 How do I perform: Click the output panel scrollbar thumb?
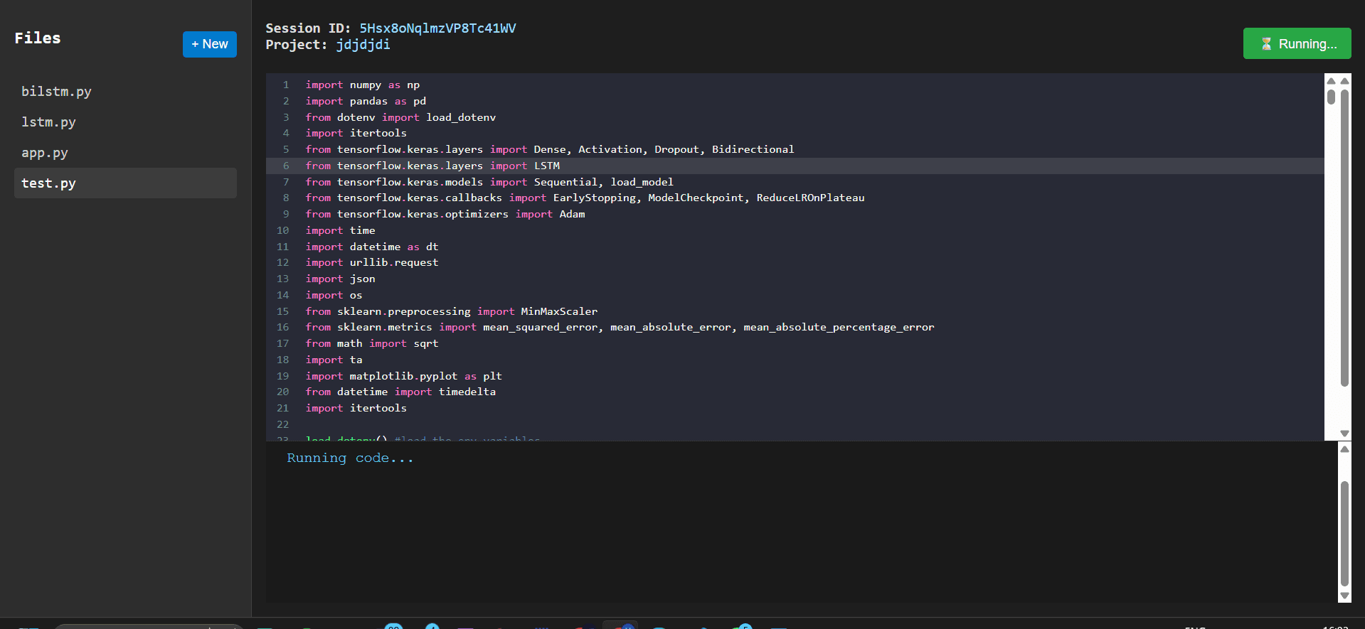point(1344,534)
